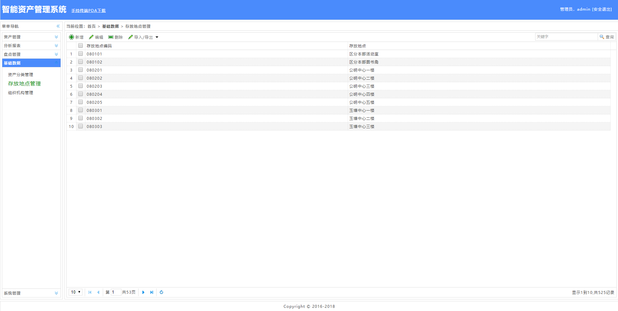Check the box for row 080205

[81, 102]
